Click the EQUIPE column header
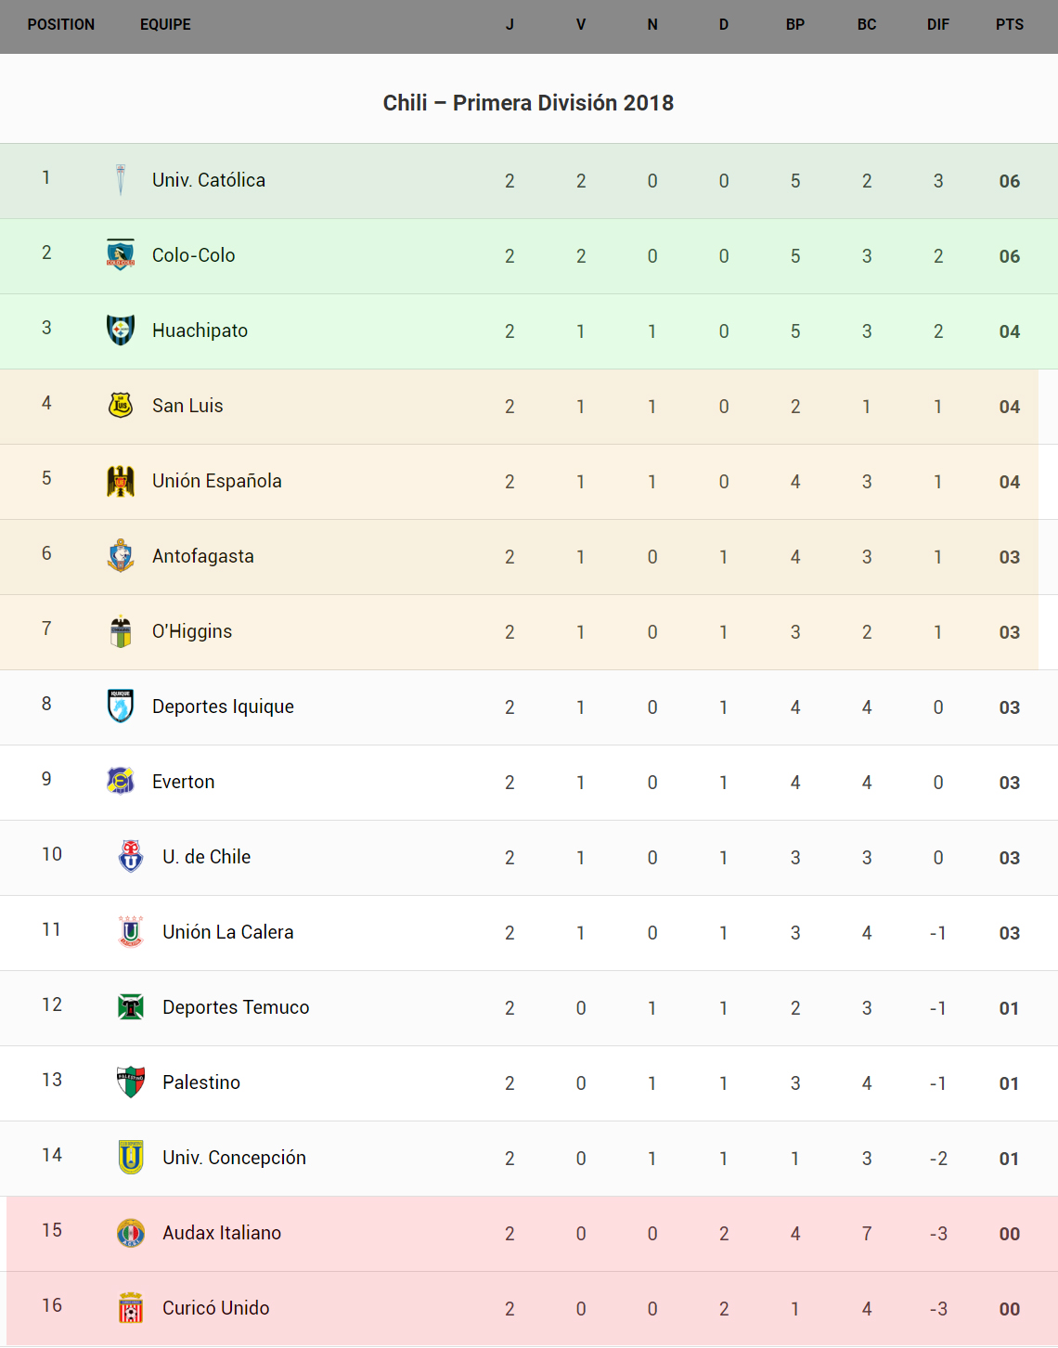This screenshot has width=1058, height=1348. click(x=165, y=25)
